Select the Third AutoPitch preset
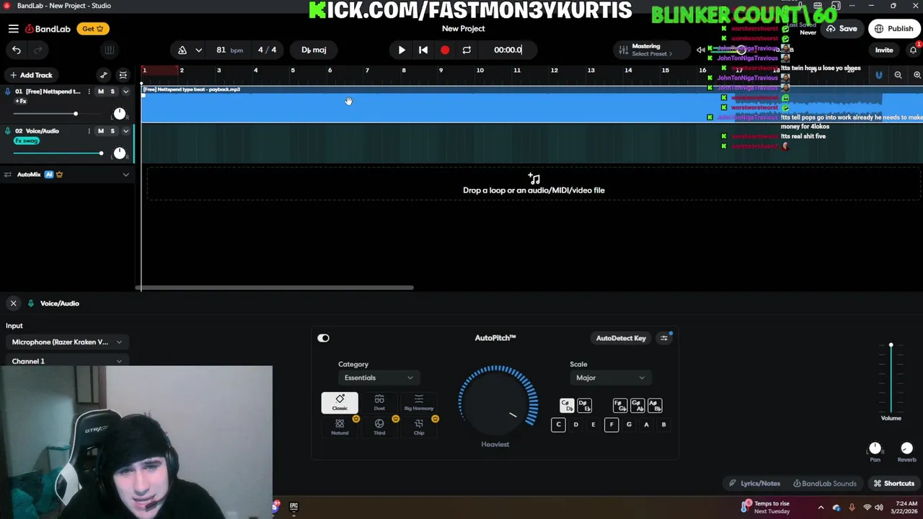This screenshot has height=519, width=923. pos(379,427)
